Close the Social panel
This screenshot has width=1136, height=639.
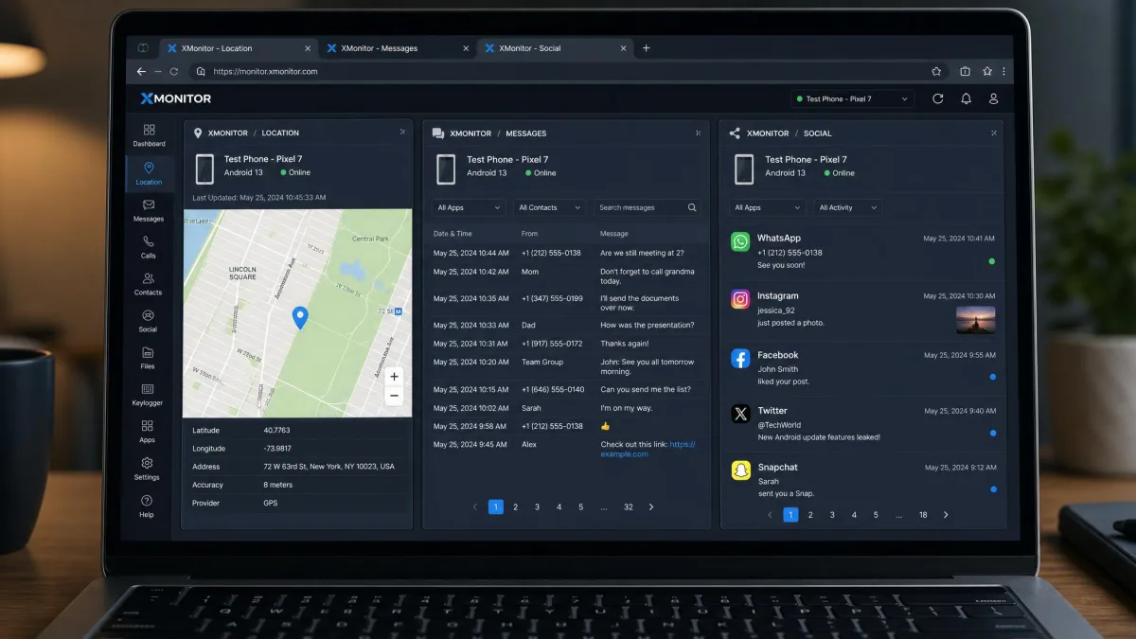point(994,133)
